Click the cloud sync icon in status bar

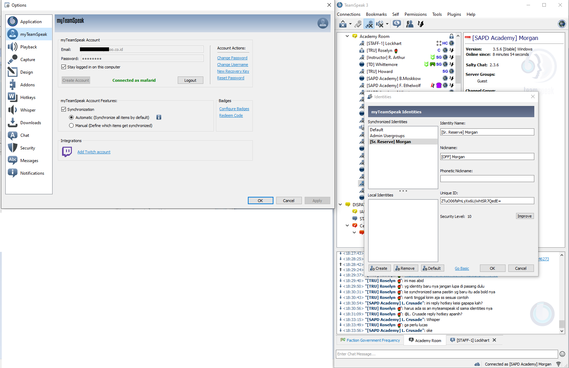point(477,364)
